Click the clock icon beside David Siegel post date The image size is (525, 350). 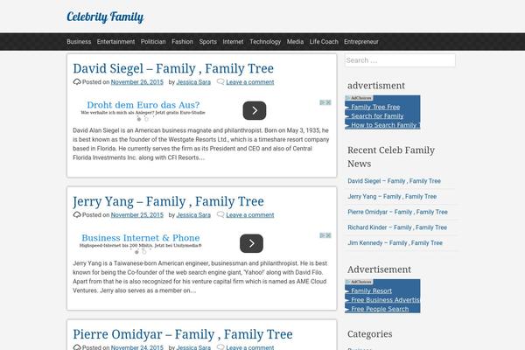77,82
